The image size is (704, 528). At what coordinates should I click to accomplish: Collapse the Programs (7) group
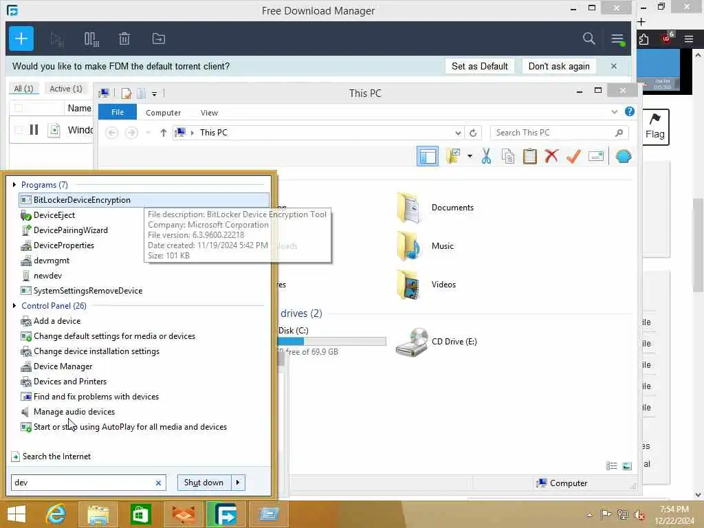pos(14,184)
